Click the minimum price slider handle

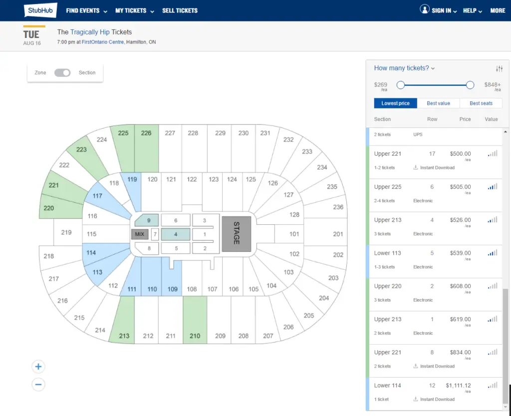401,85
